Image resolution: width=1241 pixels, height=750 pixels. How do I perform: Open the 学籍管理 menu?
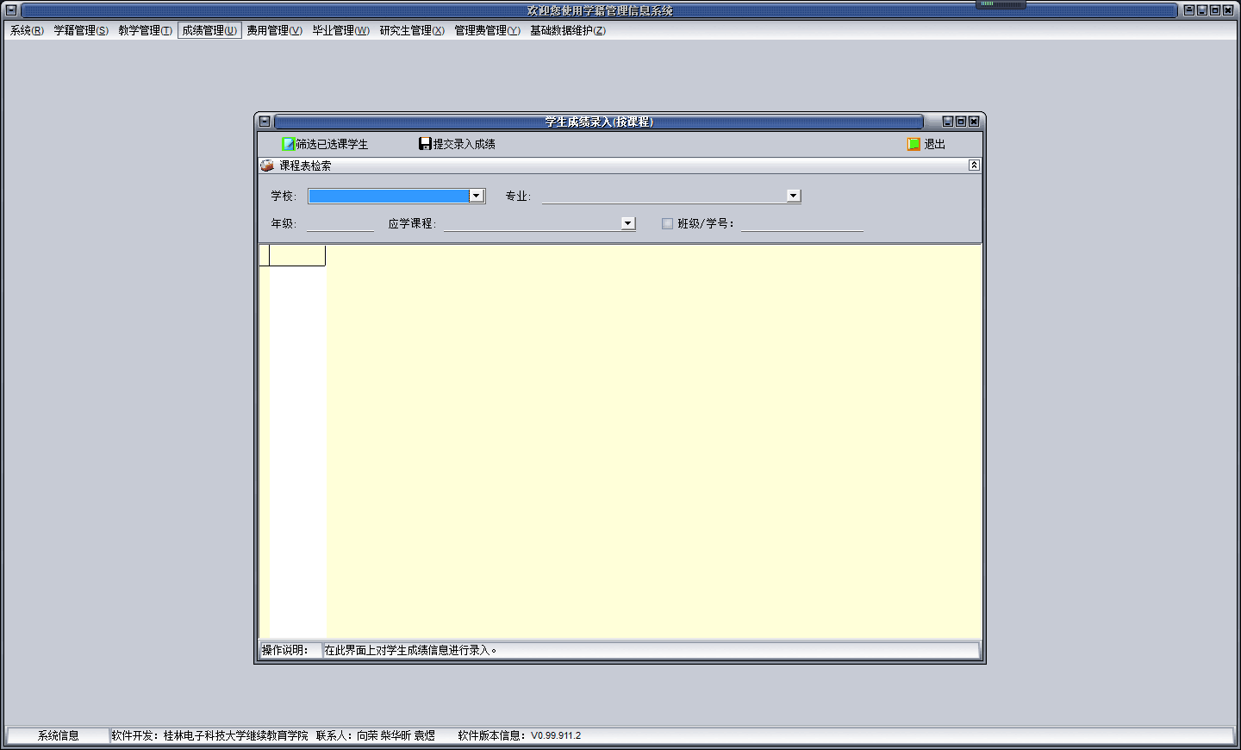pos(81,30)
